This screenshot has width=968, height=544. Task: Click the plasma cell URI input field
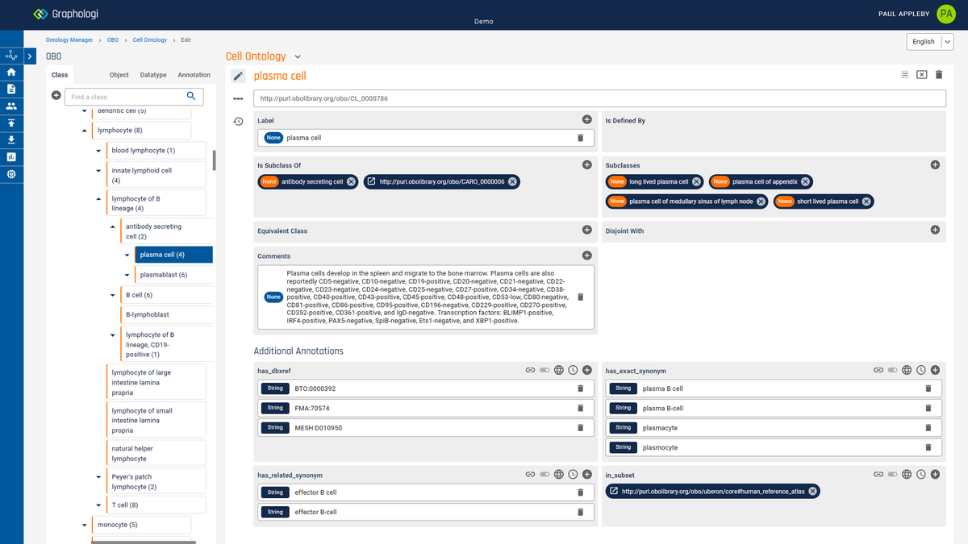point(599,98)
